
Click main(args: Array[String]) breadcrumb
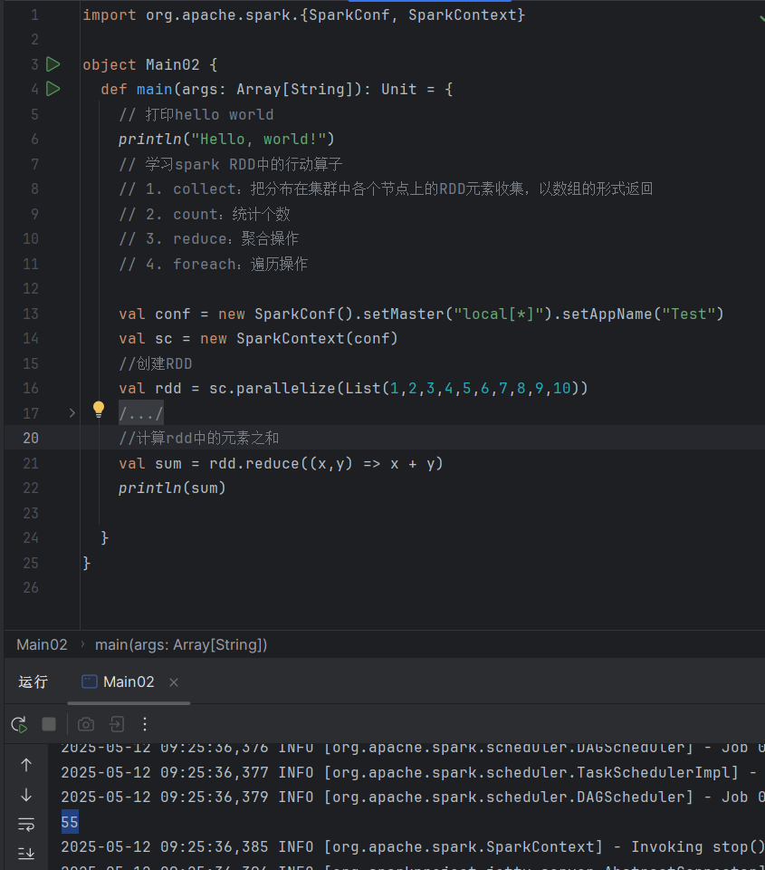coord(181,644)
